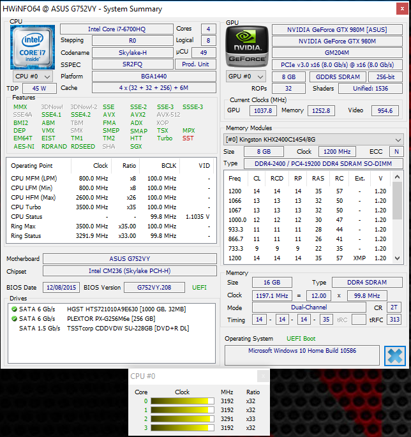
Task: Click the Intel Core i7-6700HQ name field
Action: point(117,29)
